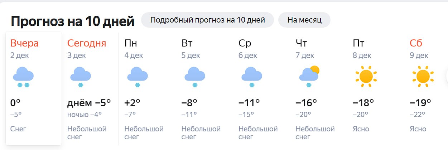Click Monday's snow cloud weather icon
The height and width of the screenshot is (150, 448).
[138, 77]
